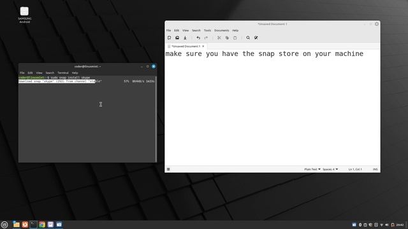408x229 pixels.
Task: Click the terminal vertical scrollbar
Action: 156,119
